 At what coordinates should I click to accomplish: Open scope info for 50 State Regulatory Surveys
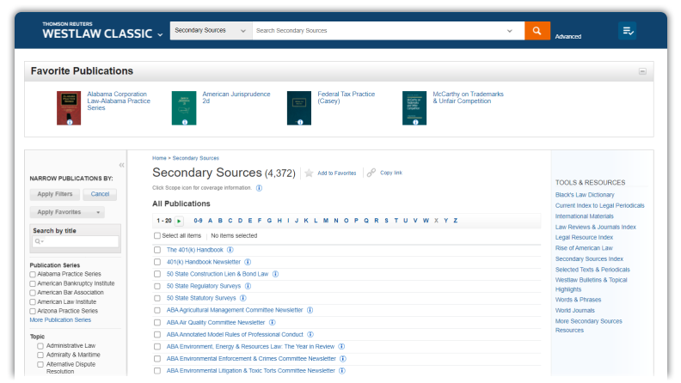coord(248,286)
